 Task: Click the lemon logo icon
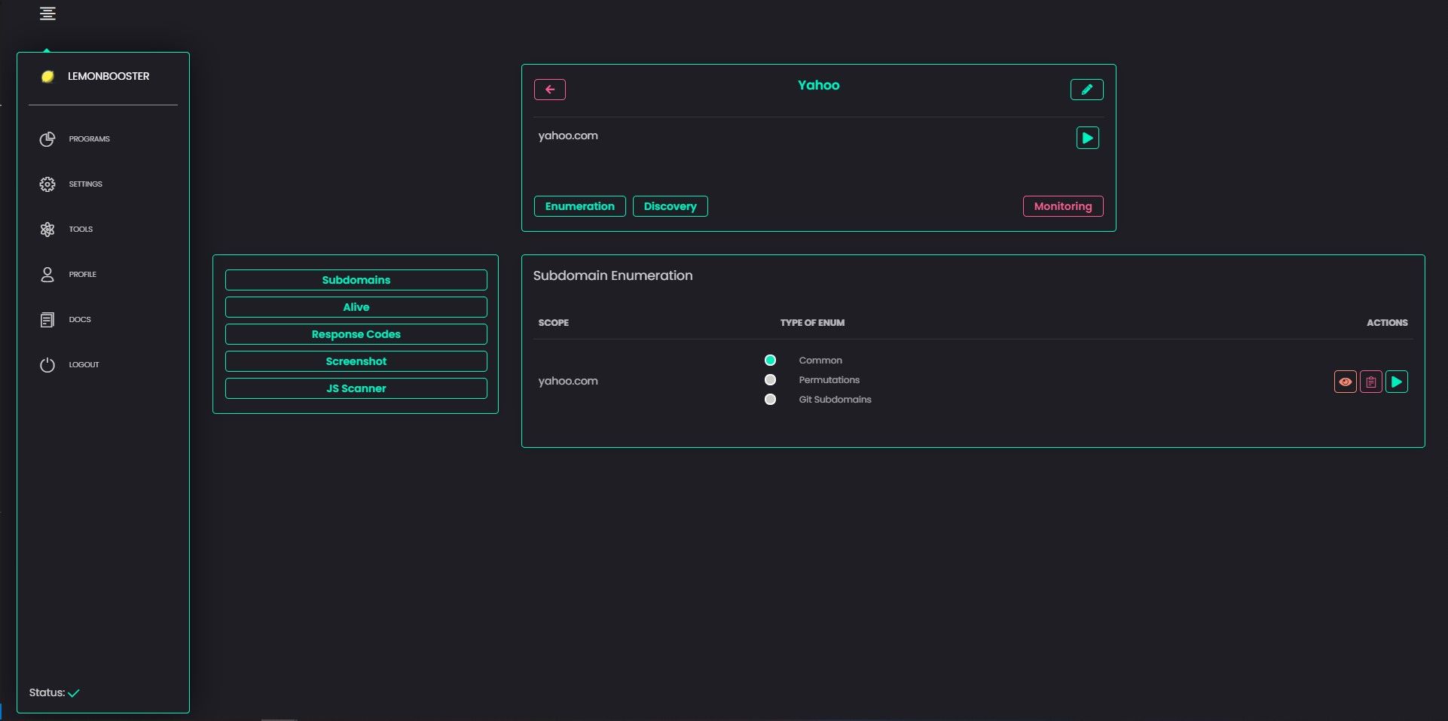point(47,76)
